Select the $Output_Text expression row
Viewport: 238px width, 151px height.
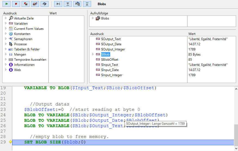(111, 39)
